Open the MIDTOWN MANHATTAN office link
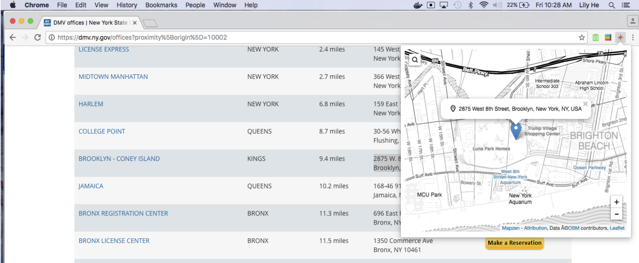639x263 pixels. click(113, 77)
